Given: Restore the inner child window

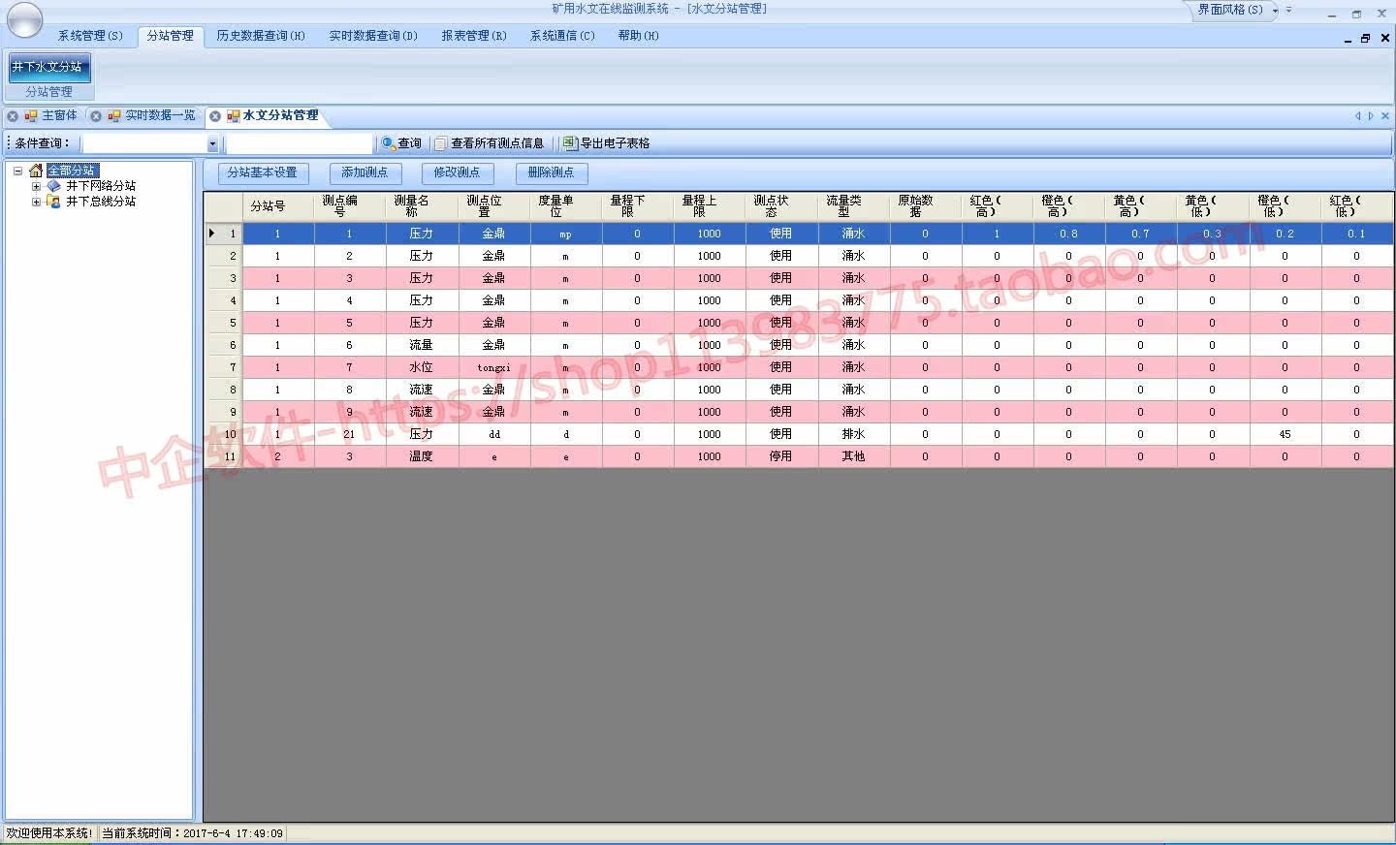Looking at the screenshot, I should [1365, 39].
